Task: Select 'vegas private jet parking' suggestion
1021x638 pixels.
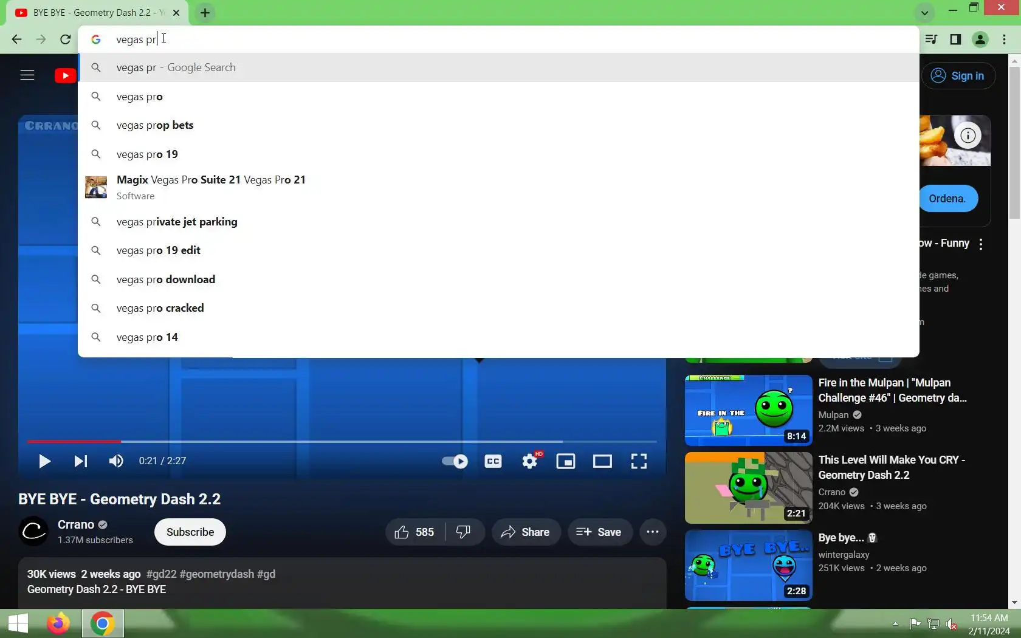Action: click(x=498, y=222)
